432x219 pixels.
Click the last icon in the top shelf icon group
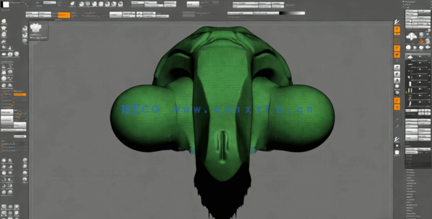tap(120, 4)
